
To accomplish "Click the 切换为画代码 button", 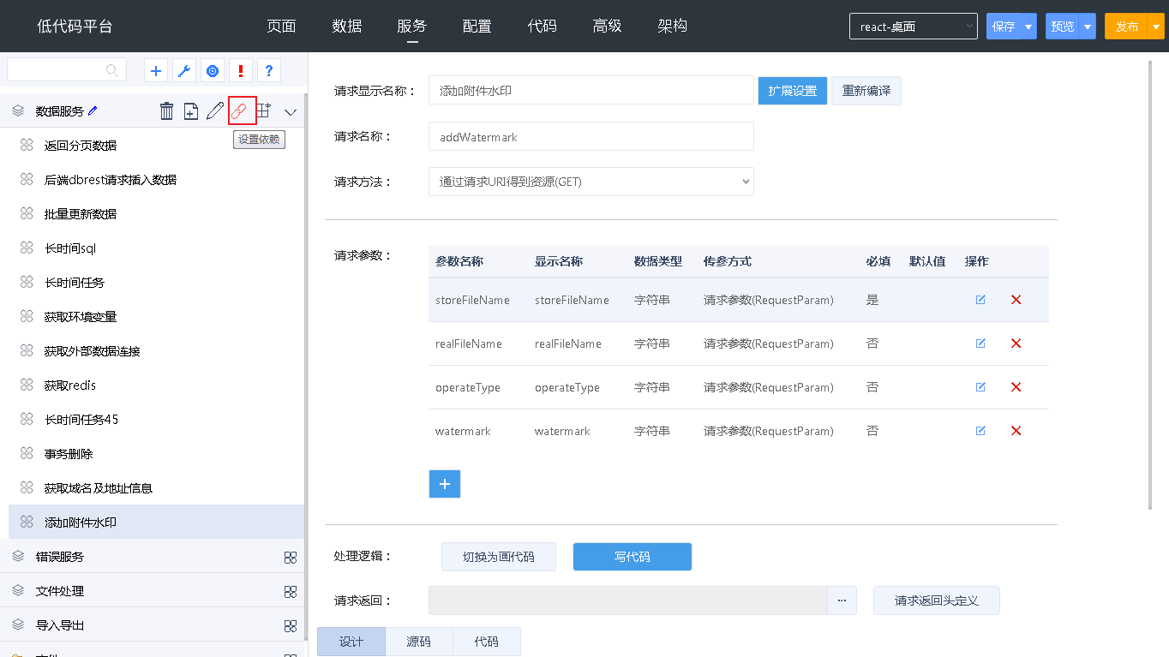I will tap(499, 557).
